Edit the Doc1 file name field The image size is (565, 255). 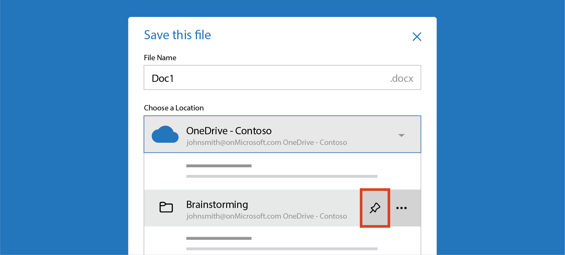tap(282, 77)
